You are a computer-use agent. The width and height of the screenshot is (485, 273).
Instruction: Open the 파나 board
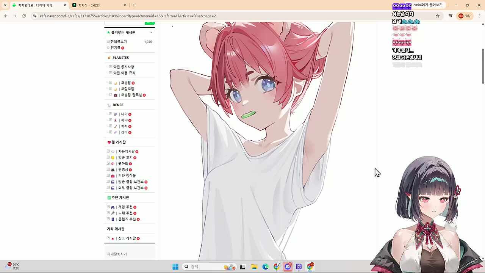[x=124, y=120]
